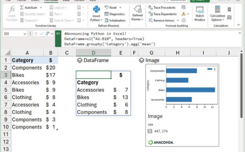Click the cell with $20 in B2
The image size is (245, 152).
(51, 68)
